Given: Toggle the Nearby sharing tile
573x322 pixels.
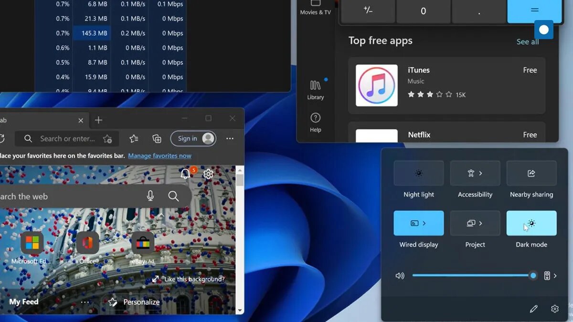Looking at the screenshot, I should 531,173.
